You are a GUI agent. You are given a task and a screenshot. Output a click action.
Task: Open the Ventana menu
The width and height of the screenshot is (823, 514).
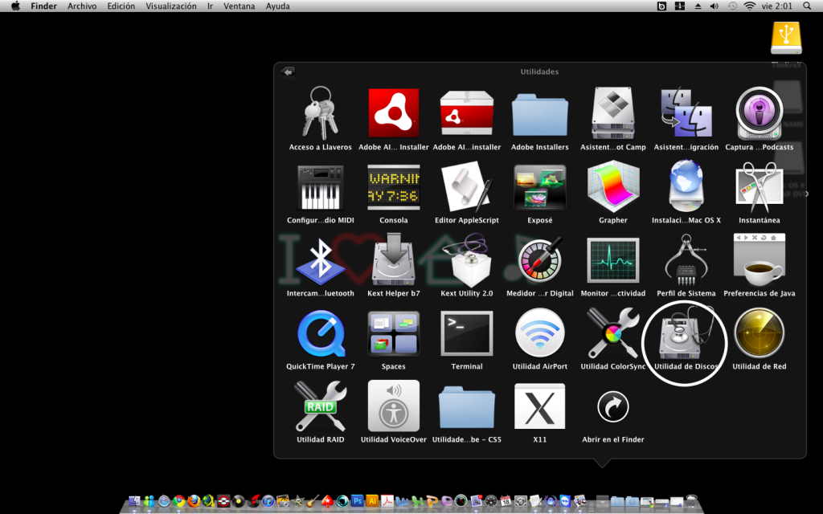click(x=239, y=6)
